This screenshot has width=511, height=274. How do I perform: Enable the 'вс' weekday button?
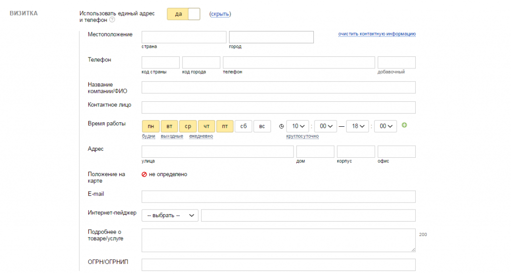(262, 126)
